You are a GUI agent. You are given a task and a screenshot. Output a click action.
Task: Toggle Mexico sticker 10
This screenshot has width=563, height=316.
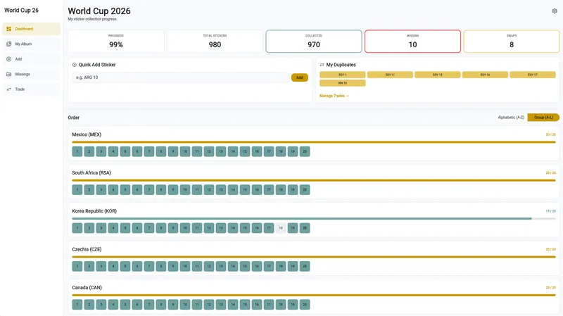[185, 151]
